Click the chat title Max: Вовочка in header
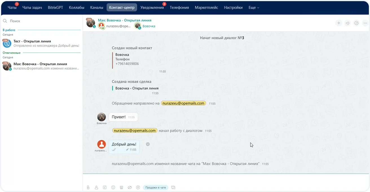The width and height of the screenshot is (370, 192). pos(125,20)
